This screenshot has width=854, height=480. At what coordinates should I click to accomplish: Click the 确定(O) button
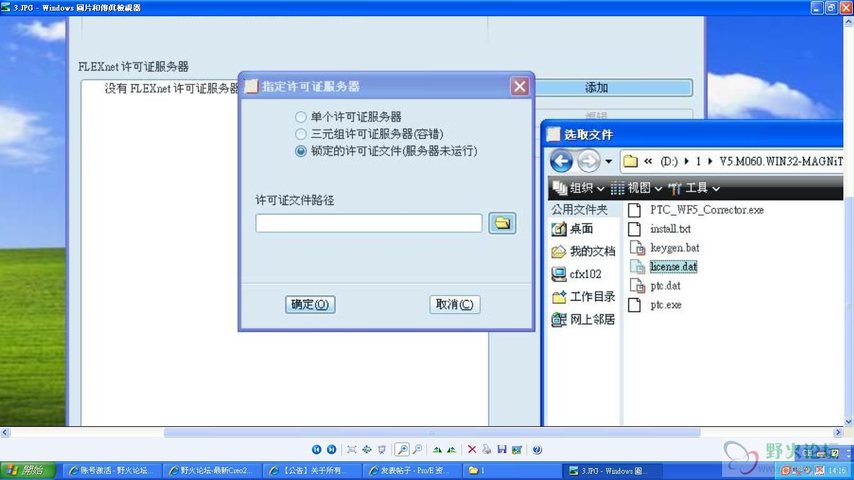click(310, 304)
